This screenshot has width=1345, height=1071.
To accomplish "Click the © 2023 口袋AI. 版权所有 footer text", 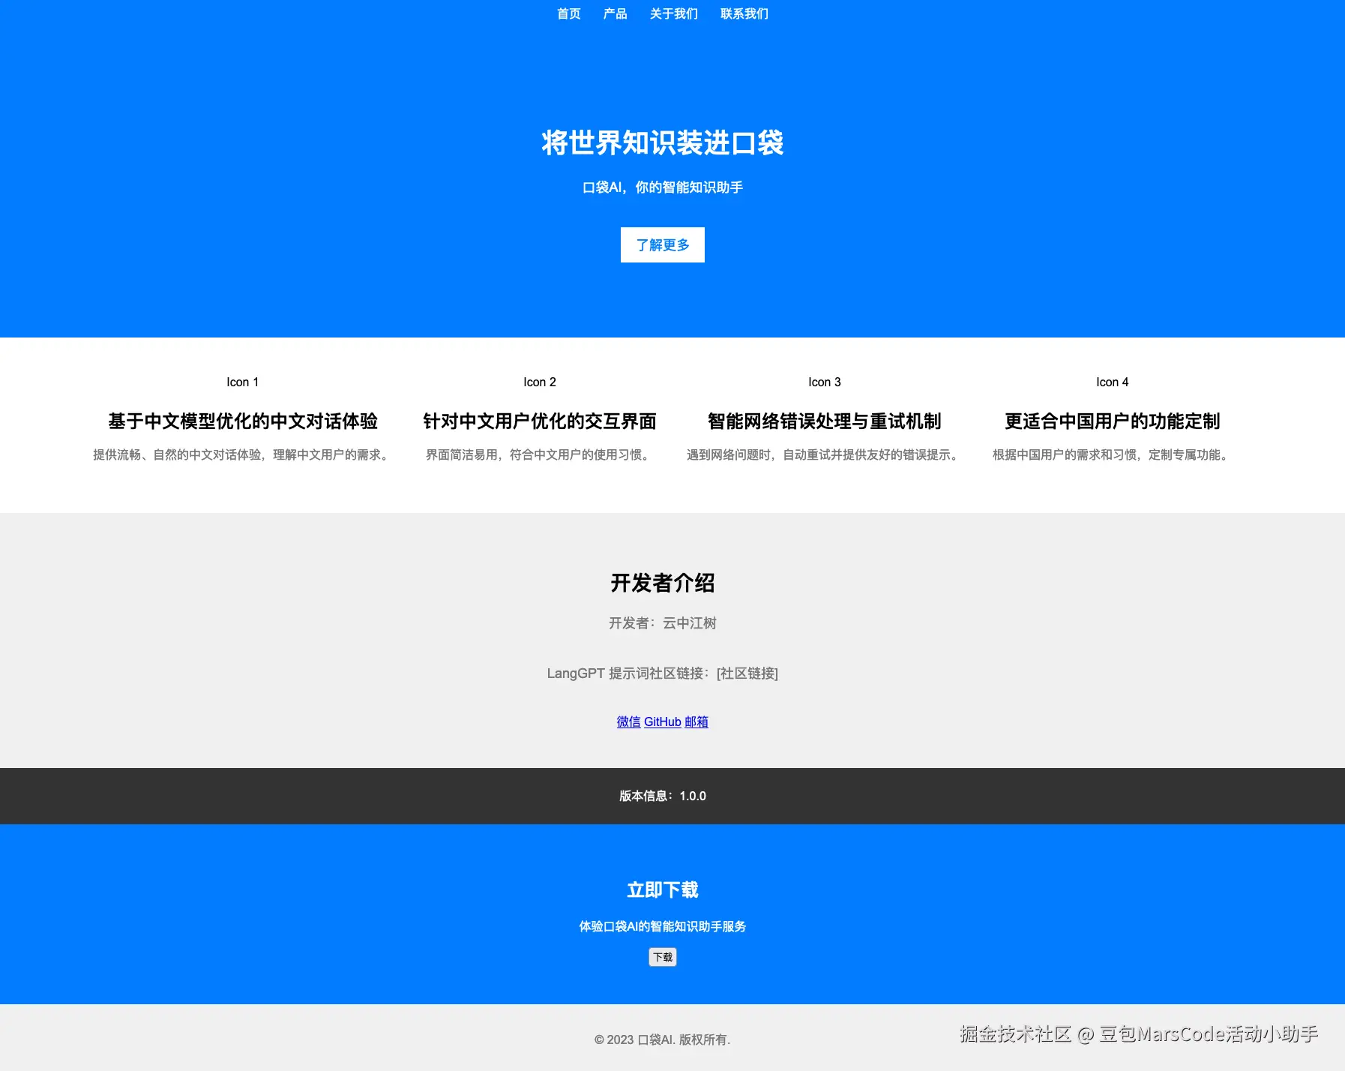I will coord(663,1039).
